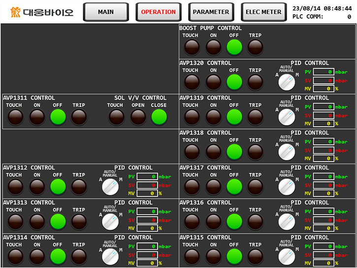Toggle the AVP1319 Auto/Manual selector knob

point(287,117)
